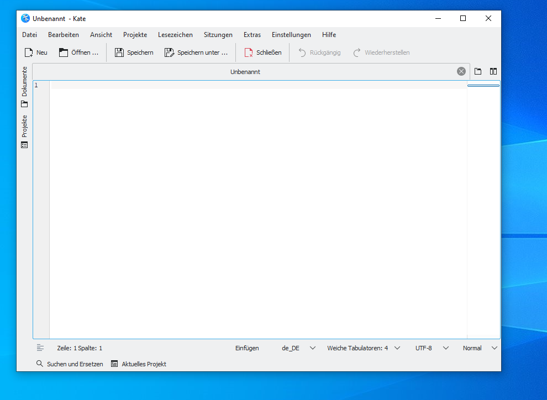Open the Normal highlighting mode dropdown

coord(480,348)
